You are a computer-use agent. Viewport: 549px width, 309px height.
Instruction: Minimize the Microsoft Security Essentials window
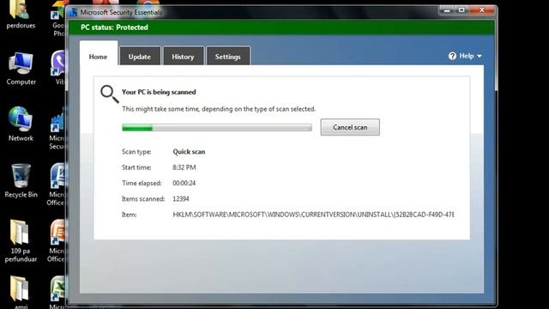(447, 10)
